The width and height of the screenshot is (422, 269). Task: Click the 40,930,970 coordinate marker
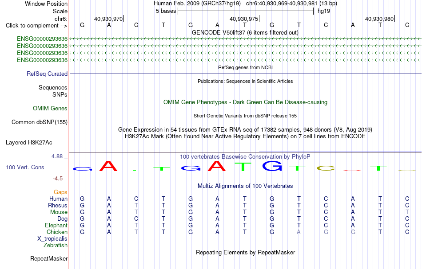click(x=108, y=19)
